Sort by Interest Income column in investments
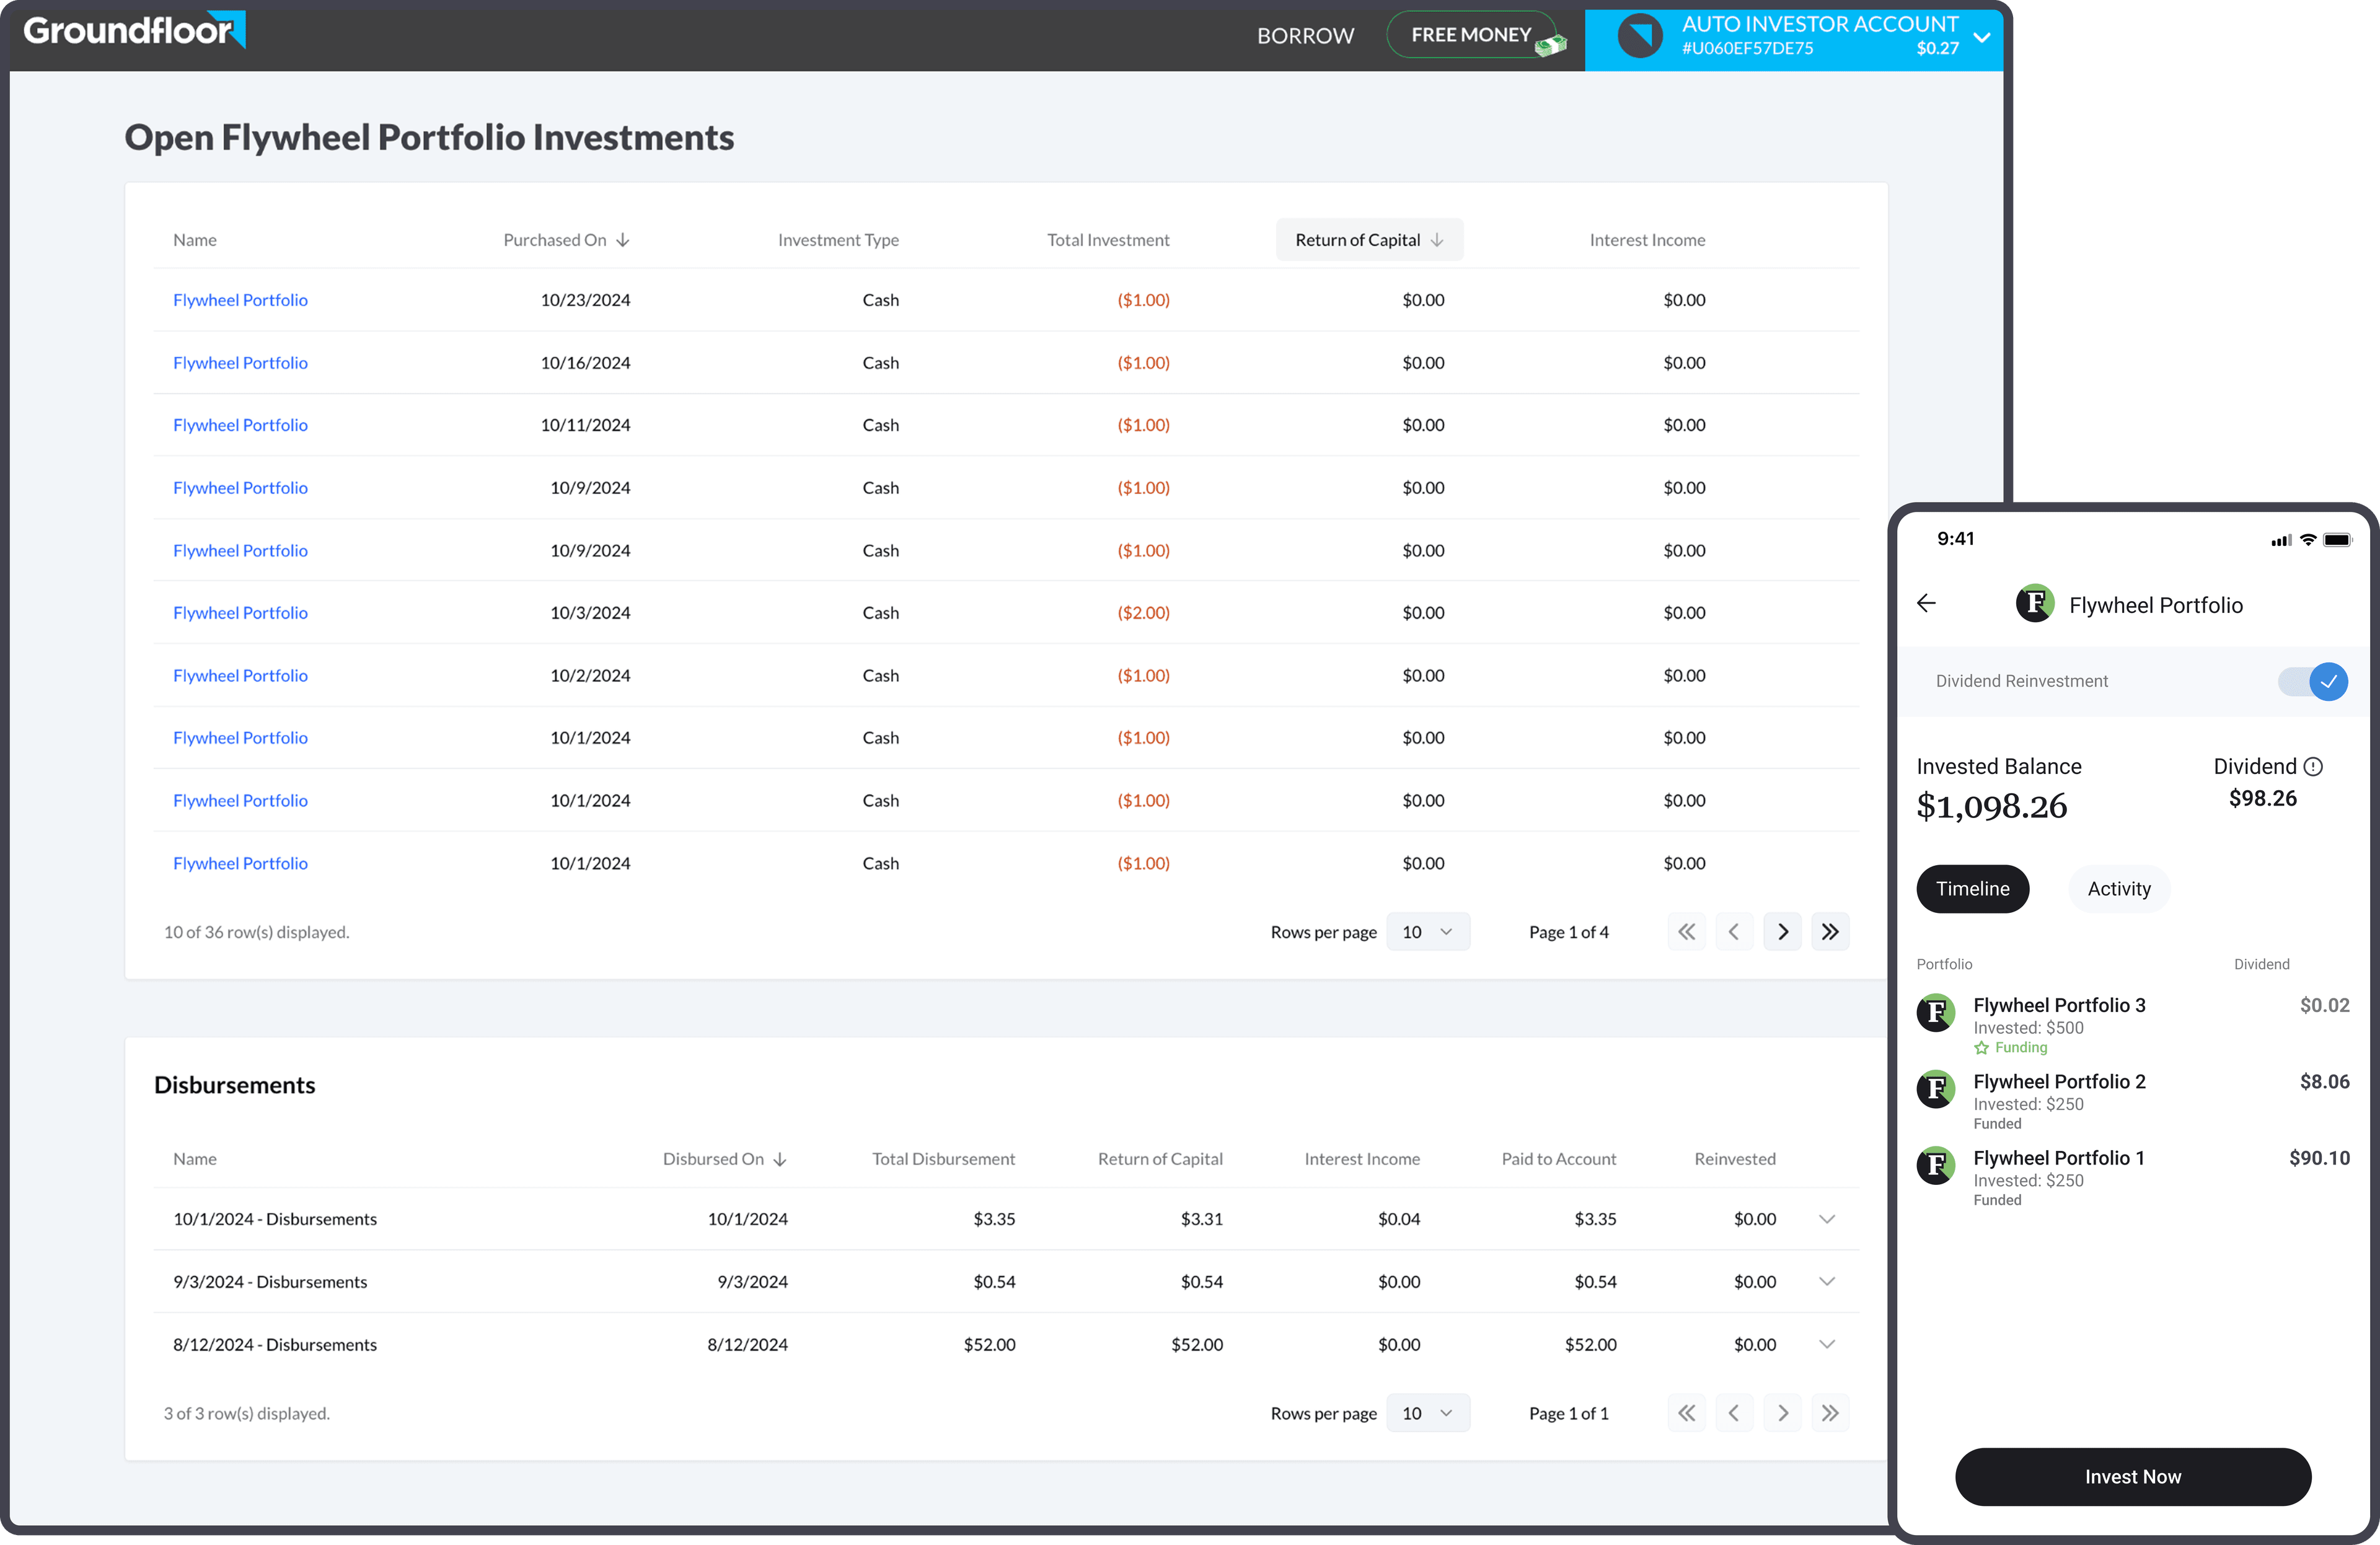Screen dimensions: 2380x1545 (x=1647, y=240)
